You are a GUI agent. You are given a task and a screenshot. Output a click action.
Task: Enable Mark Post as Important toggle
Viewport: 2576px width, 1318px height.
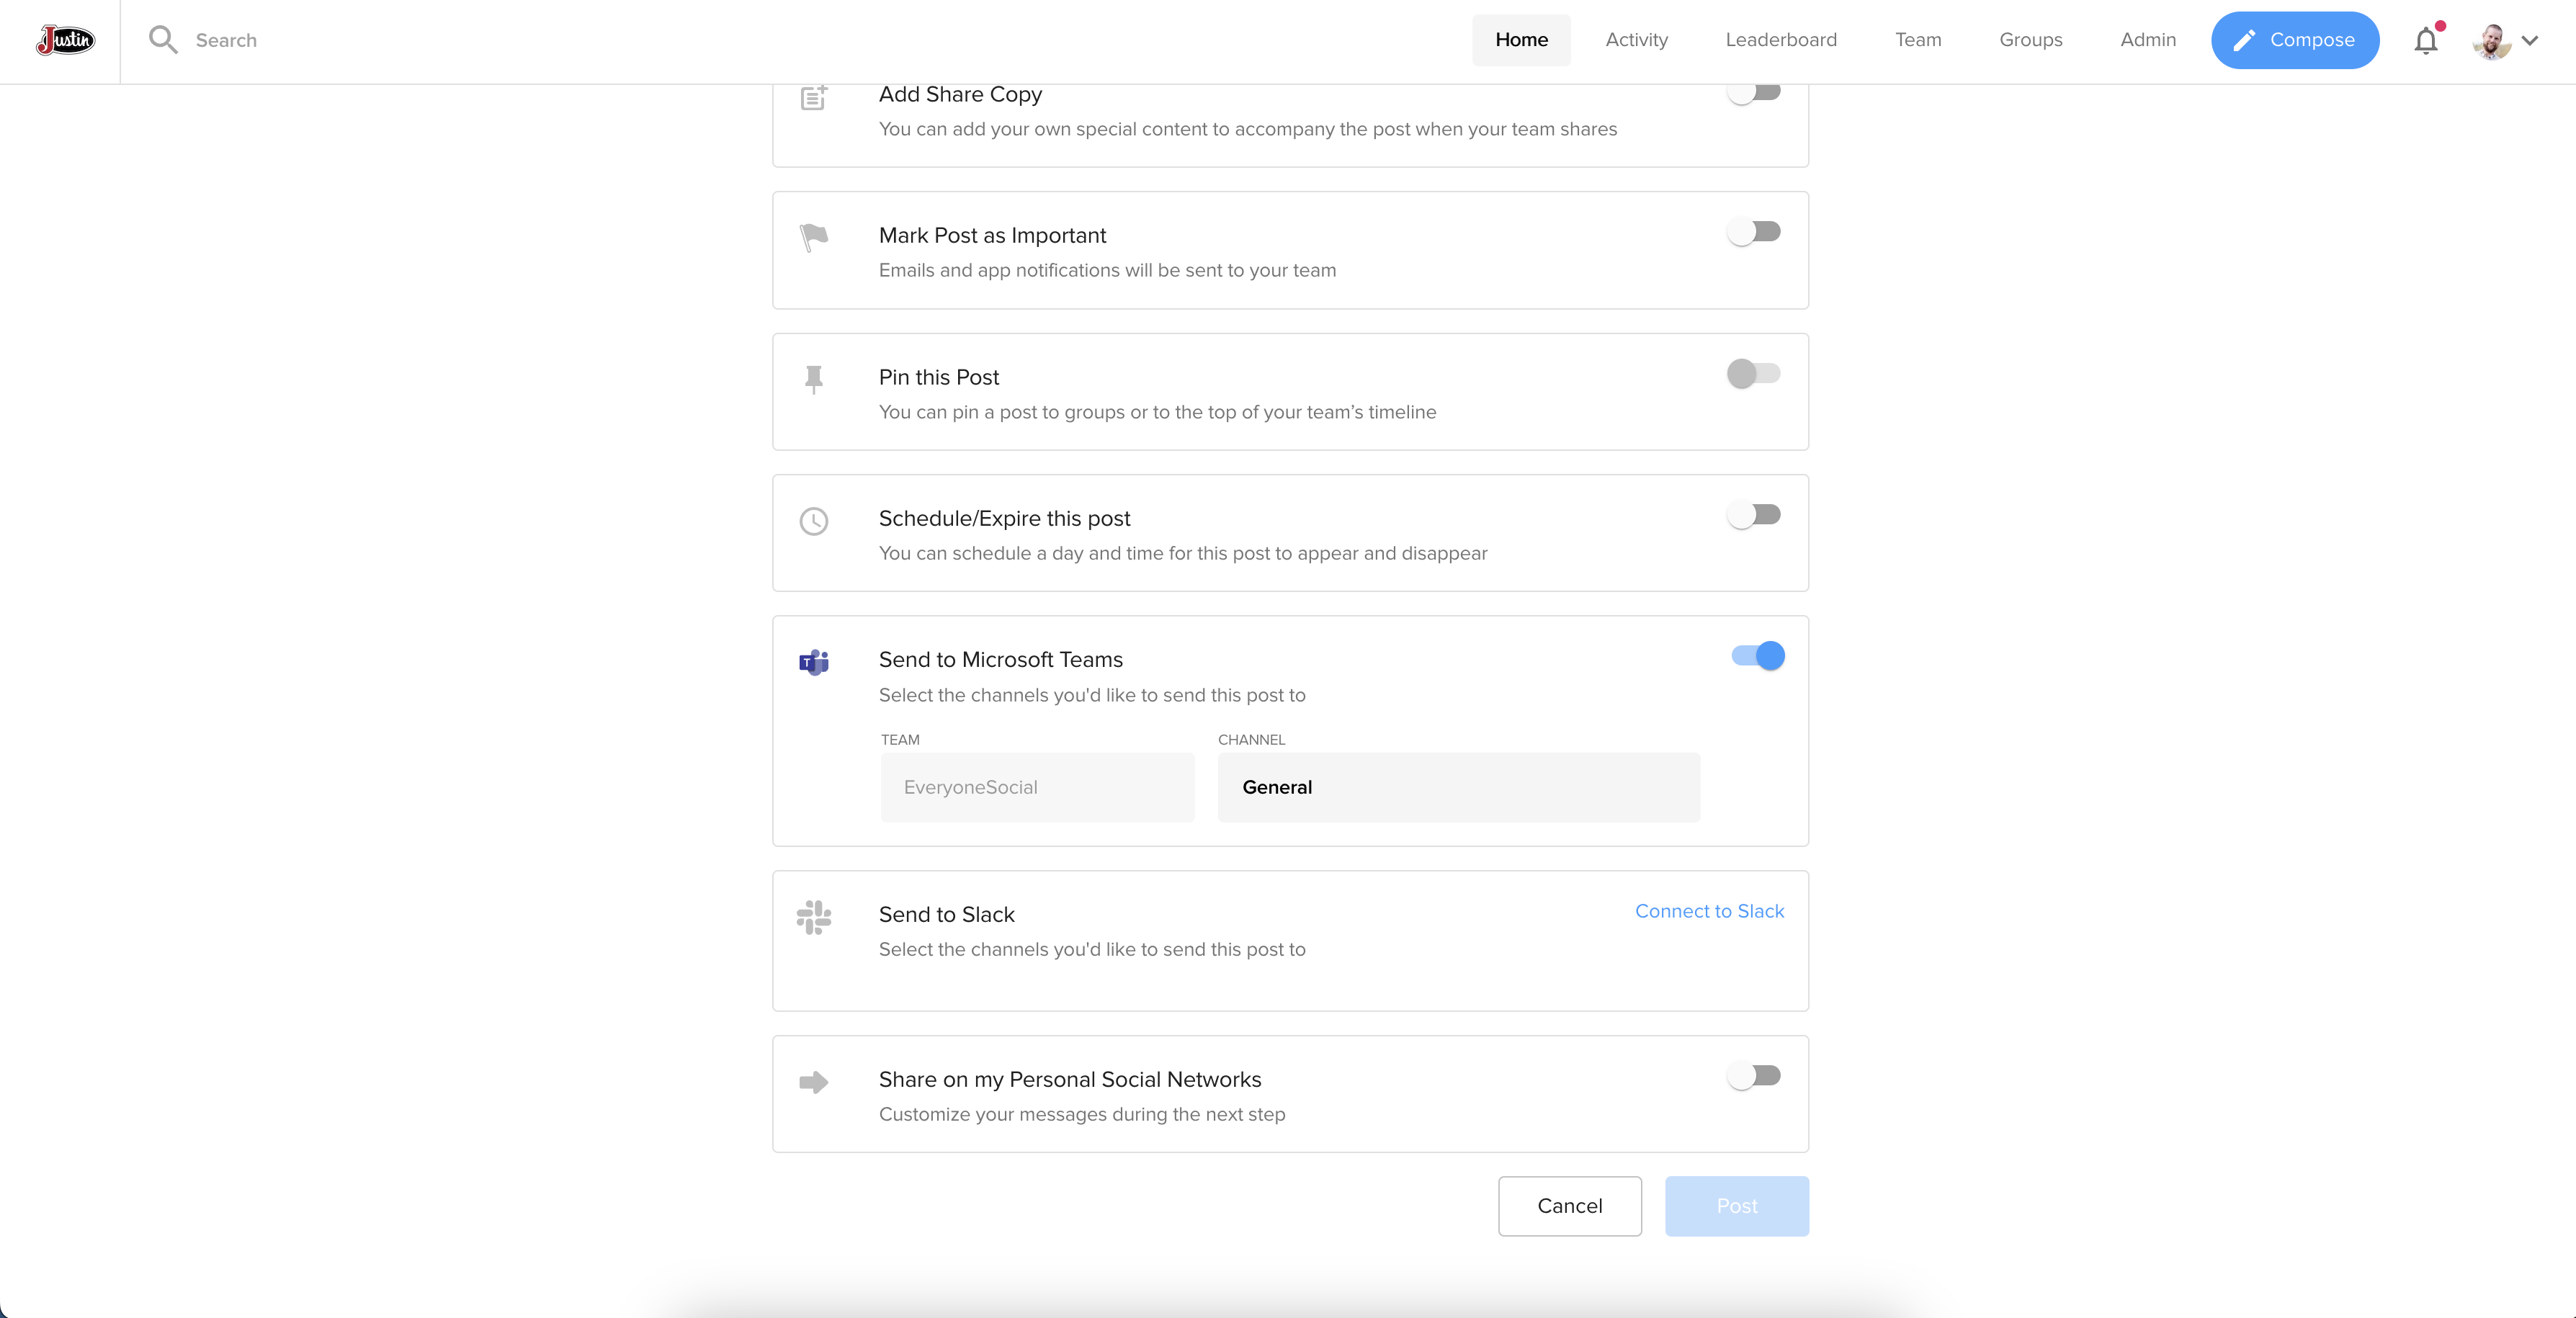1754,232
